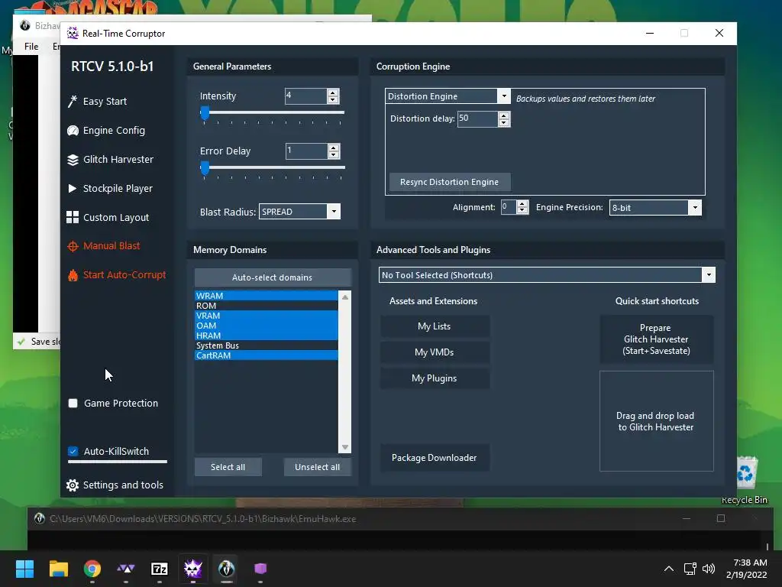Click Unselect all button
Viewport: 782px width, 587px height.
click(317, 467)
